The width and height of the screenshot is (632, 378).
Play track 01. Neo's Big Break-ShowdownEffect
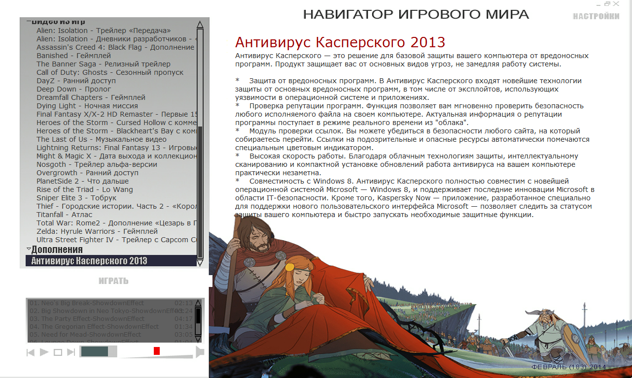(x=111, y=303)
